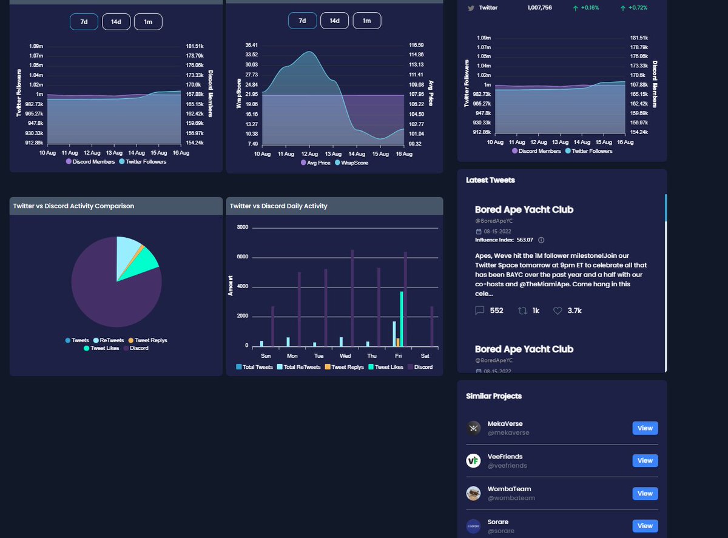Click the +0.16% change value
Viewport: 728px width, 538px height.
(590, 8)
